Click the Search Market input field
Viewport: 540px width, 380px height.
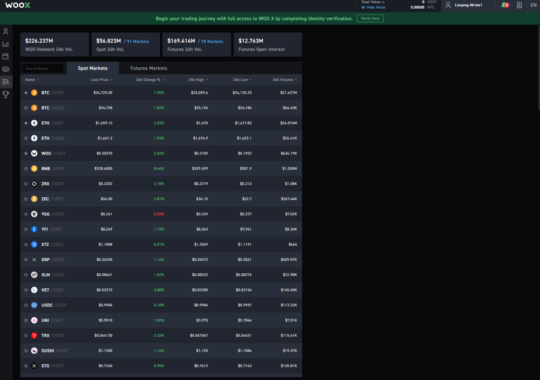click(43, 69)
